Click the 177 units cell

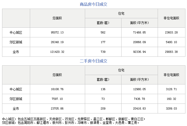click(x=103, y=42)
